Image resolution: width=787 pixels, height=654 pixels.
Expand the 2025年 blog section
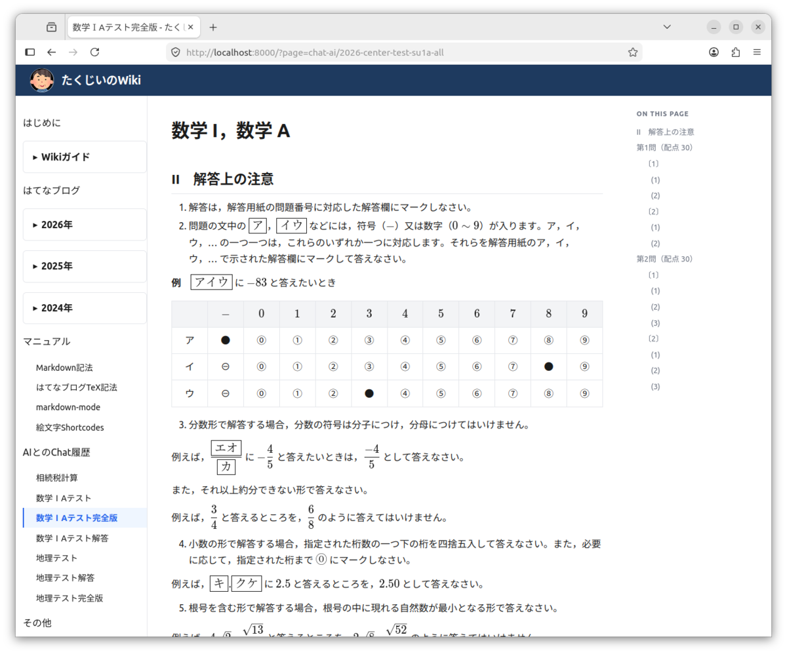(85, 266)
